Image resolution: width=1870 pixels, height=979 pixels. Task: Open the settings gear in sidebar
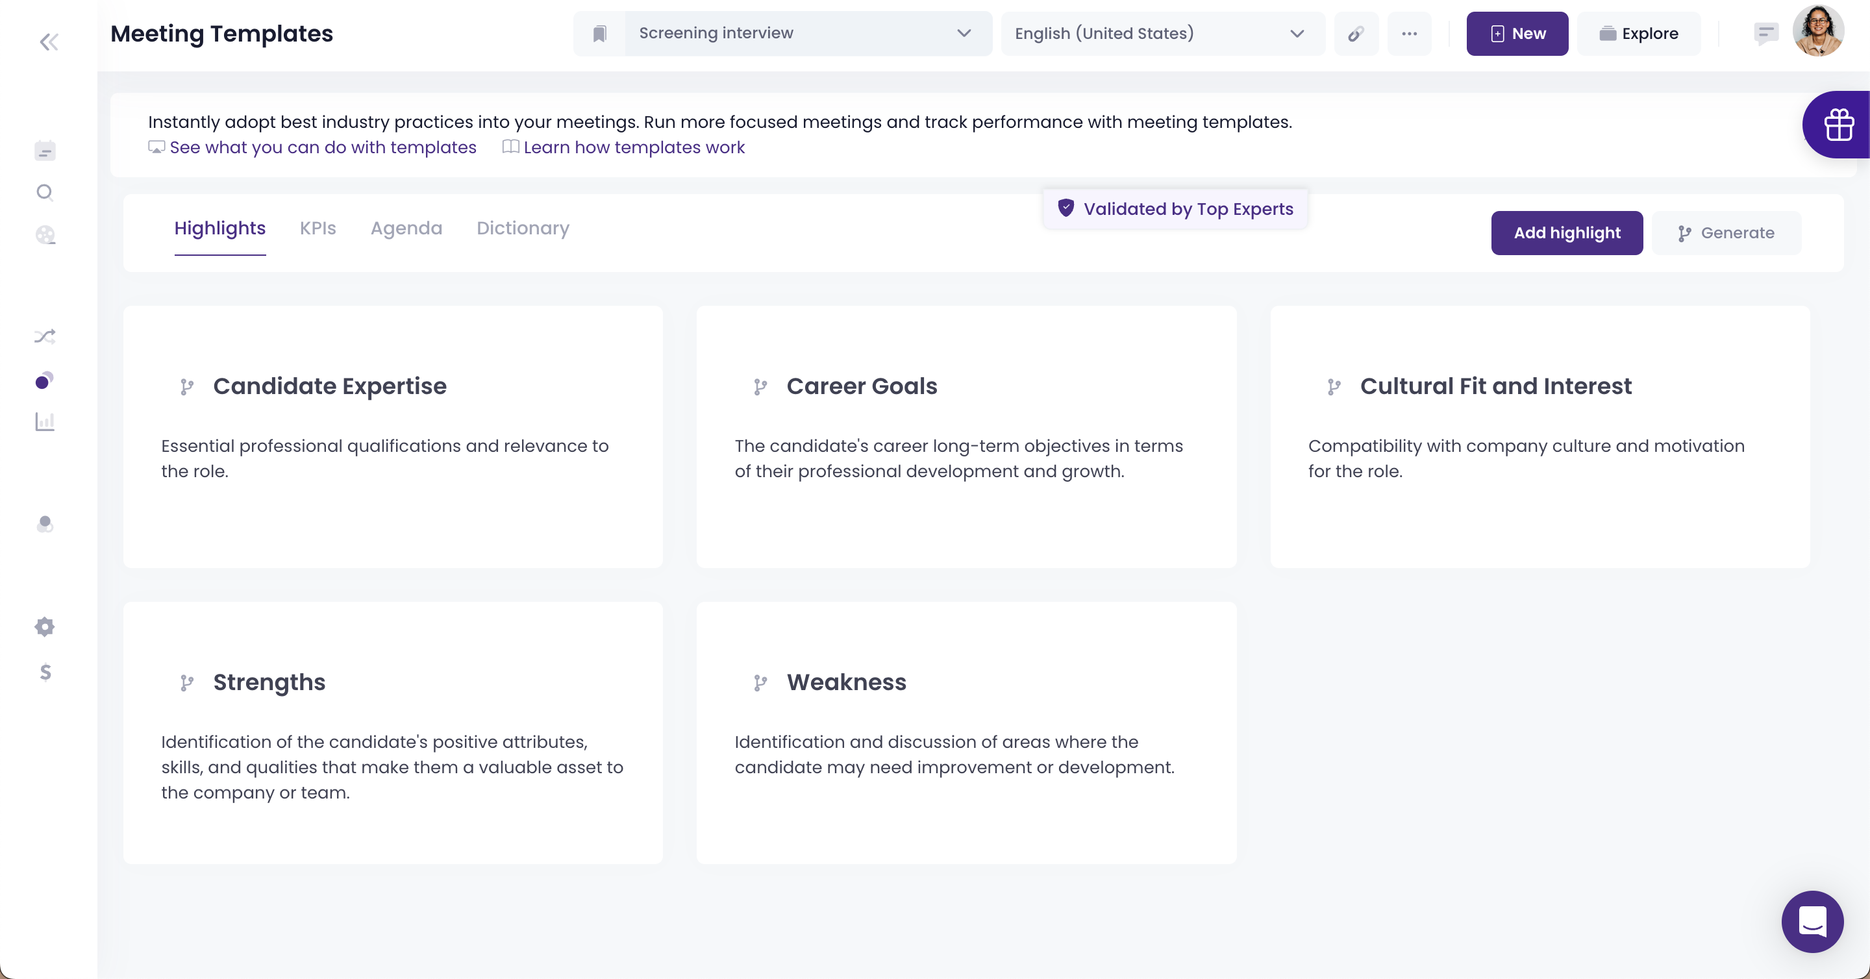click(x=45, y=626)
